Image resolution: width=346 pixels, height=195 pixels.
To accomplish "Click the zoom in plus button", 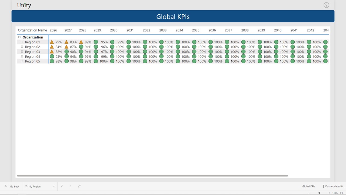I will click(x=329, y=193).
